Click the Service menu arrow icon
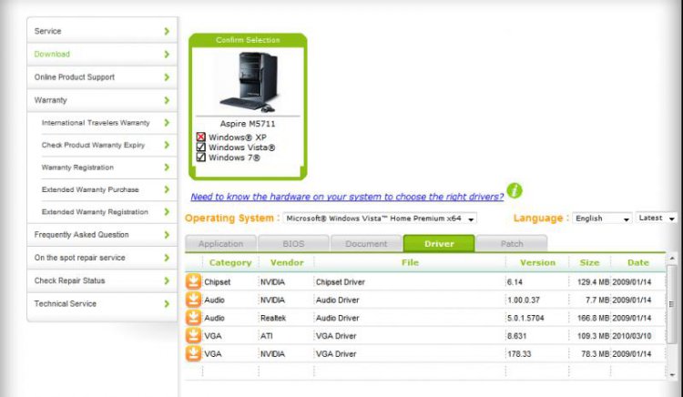This screenshot has height=397, width=683. pyautogui.click(x=167, y=31)
